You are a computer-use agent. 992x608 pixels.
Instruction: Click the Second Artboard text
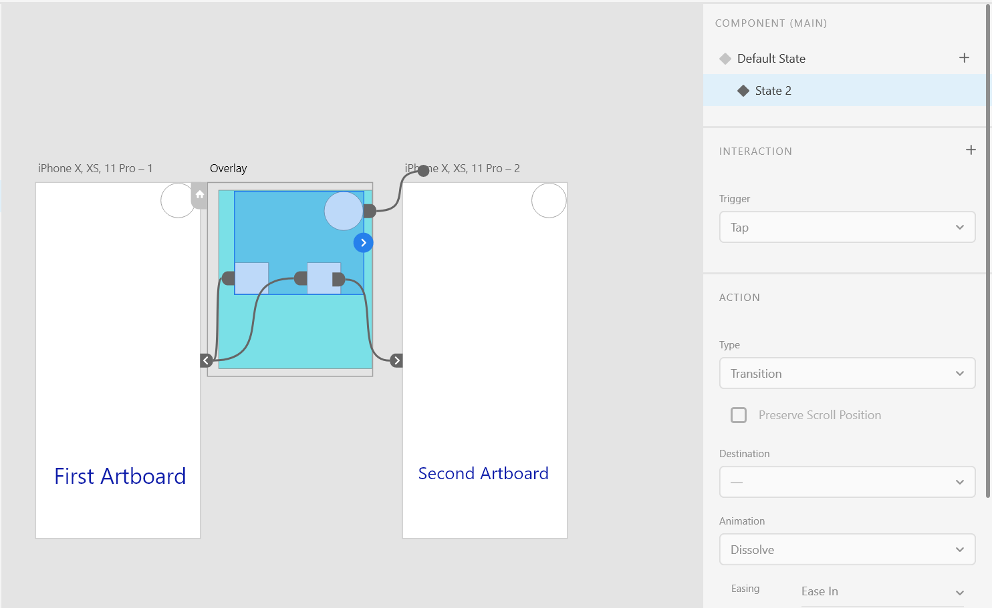pos(483,473)
